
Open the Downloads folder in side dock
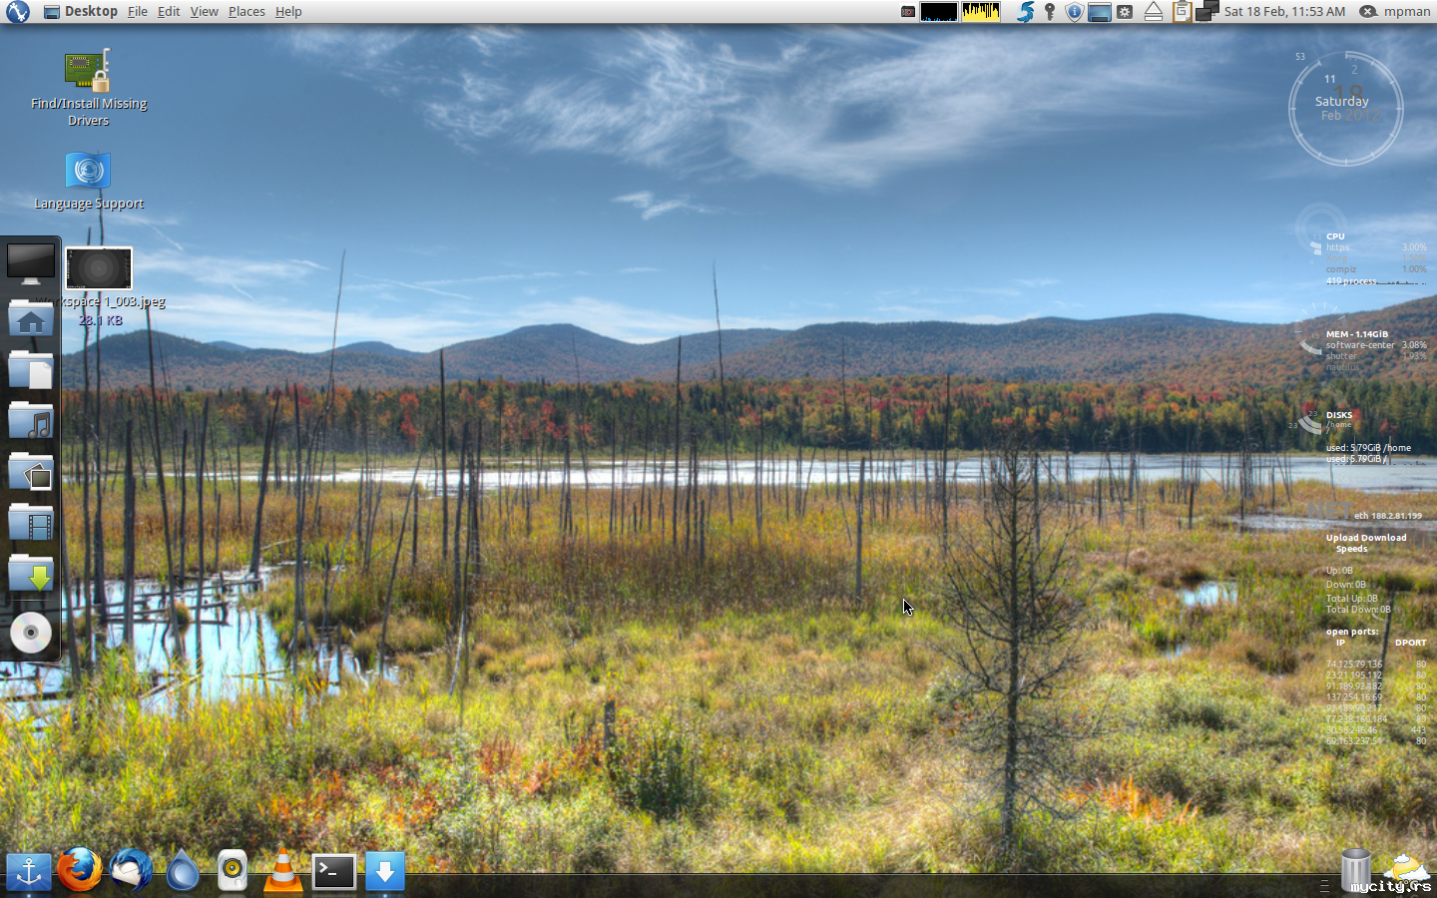(x=31, y=573)
